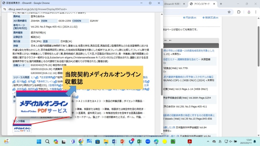This screenshot has height=146, width=260.
Task: Open Adobe Acrobat on taskbar
Action: 189,142
